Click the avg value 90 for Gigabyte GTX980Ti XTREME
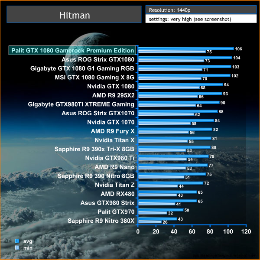The width and height of the screenshot is (260, 260). pyautogui.click(x=223, y=103)
